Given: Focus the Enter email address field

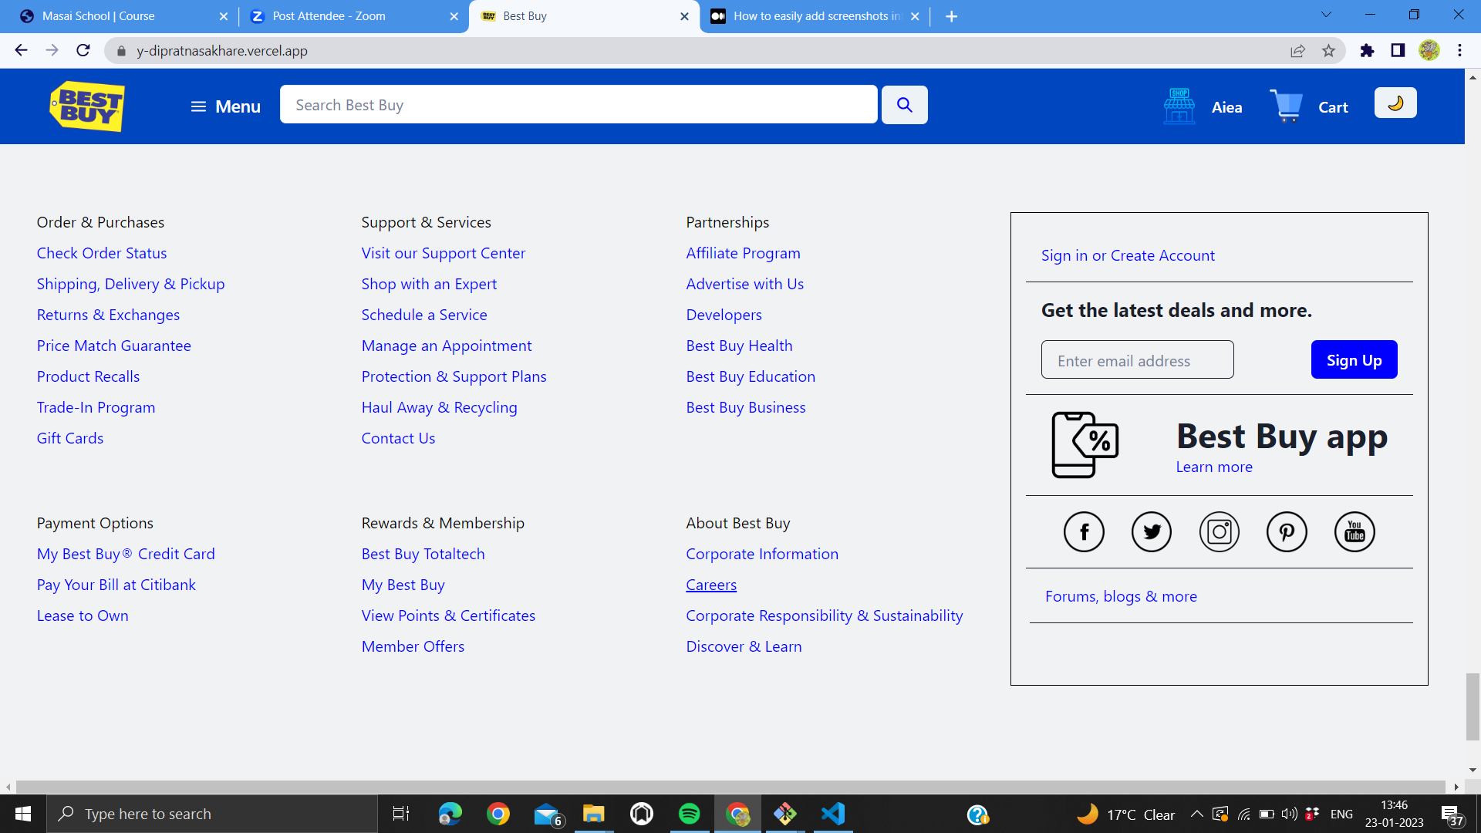Looking at the screenshot, I should click(x=1137, y=360).
